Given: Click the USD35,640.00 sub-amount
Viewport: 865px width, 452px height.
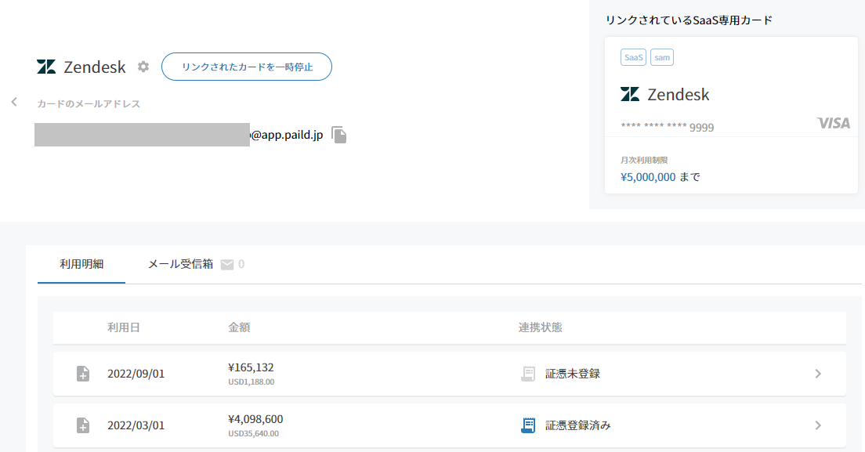Looking at the screenshot, I should [x=253, y=434].
